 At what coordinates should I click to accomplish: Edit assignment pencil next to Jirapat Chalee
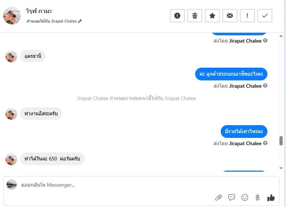click(x=80, y=21)
